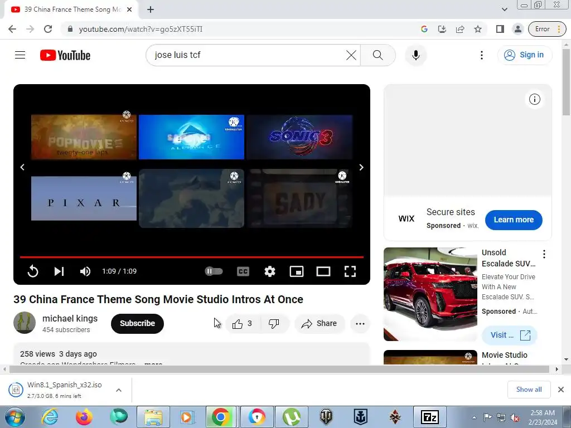Reload the page

click(48, 29)
